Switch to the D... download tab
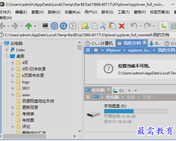 [156, 43]
